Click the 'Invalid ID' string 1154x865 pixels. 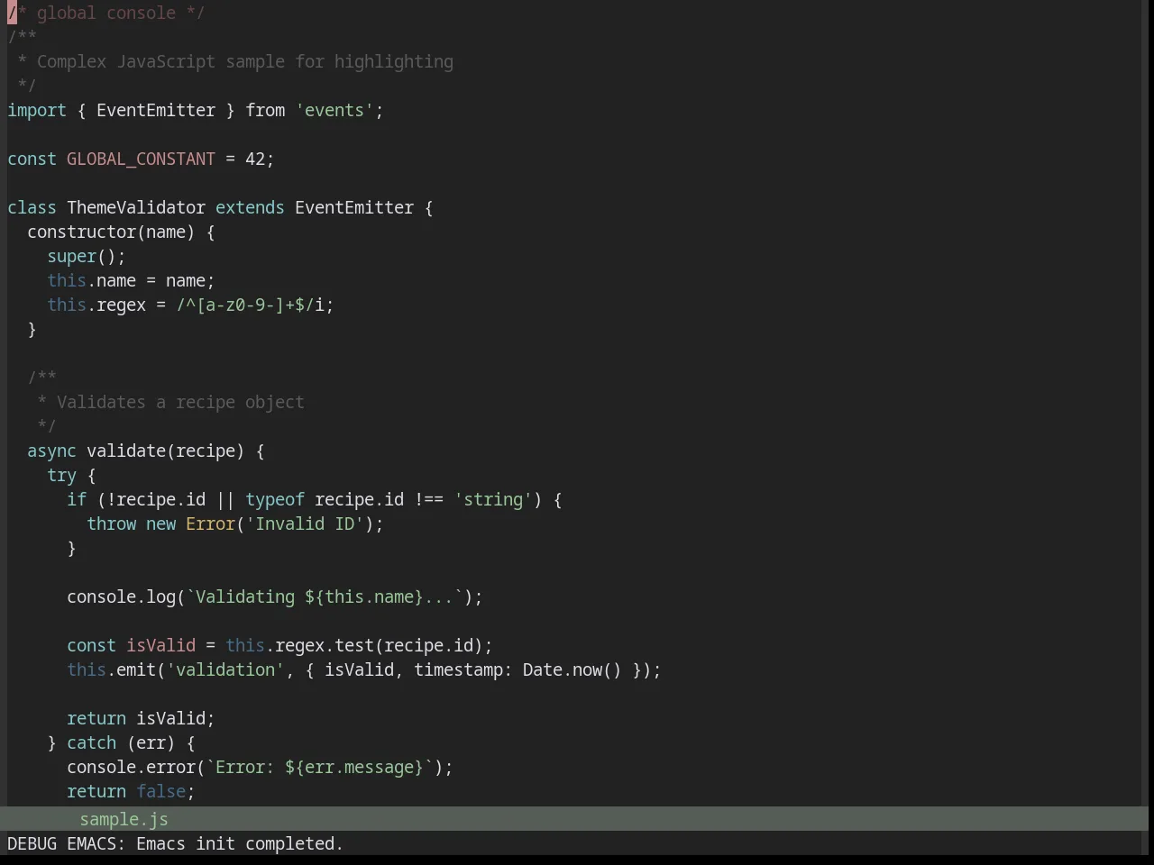coord(305,524)
